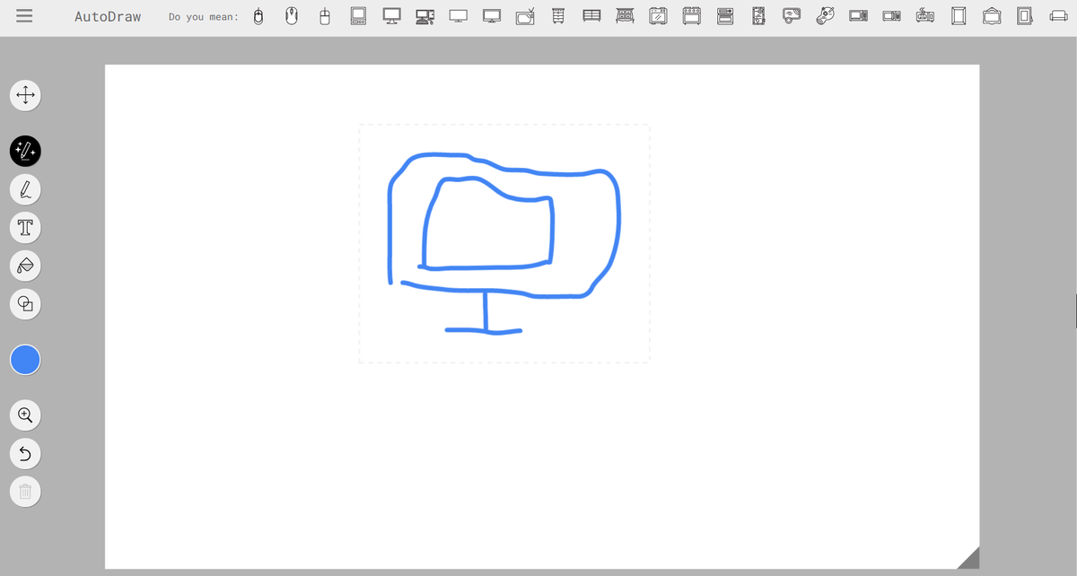
Task: Pick the stove with four knobs suggestion
Action: pos(692,16)
